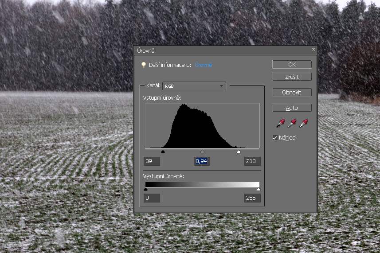Click the lightbulb tip icon
Image resolution: width=380 pixels, height=253 pixels.
144,65
